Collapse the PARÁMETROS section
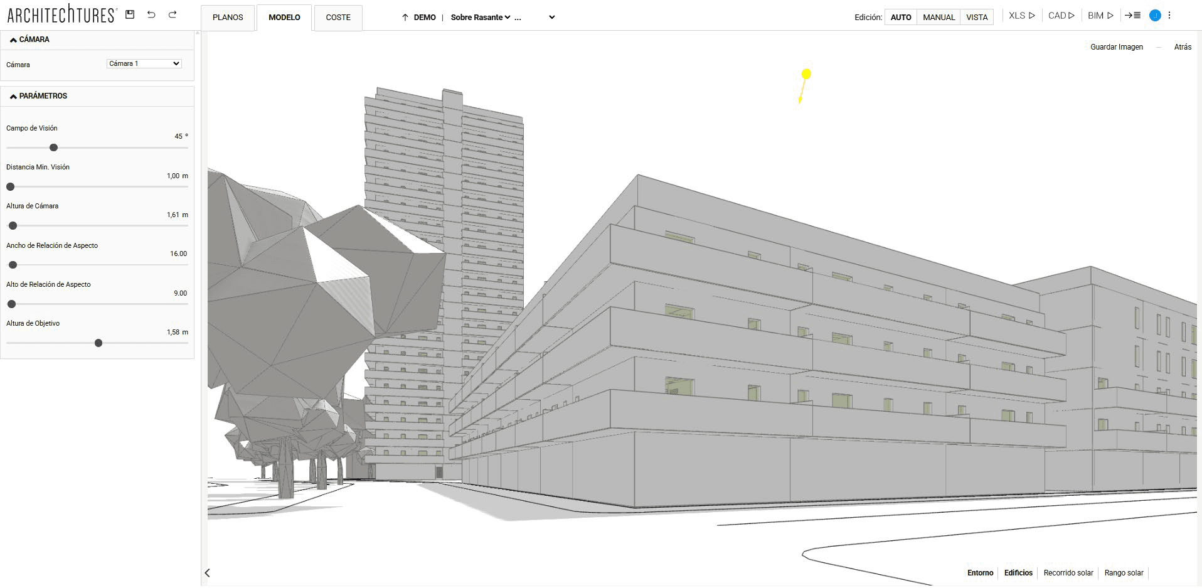Screen dimensions: 1202x588 [13, 95]
